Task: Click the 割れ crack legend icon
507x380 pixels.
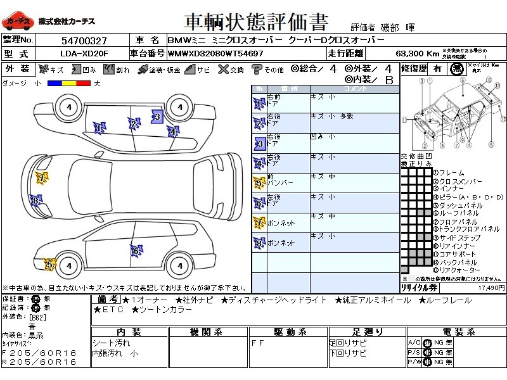Action: coord(109,69)
